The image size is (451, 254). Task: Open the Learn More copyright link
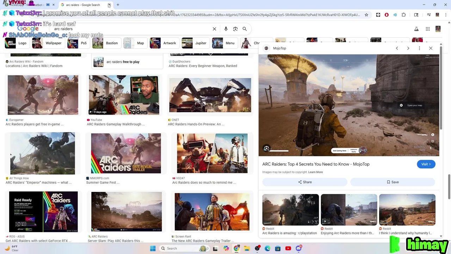tap(315, 172)
